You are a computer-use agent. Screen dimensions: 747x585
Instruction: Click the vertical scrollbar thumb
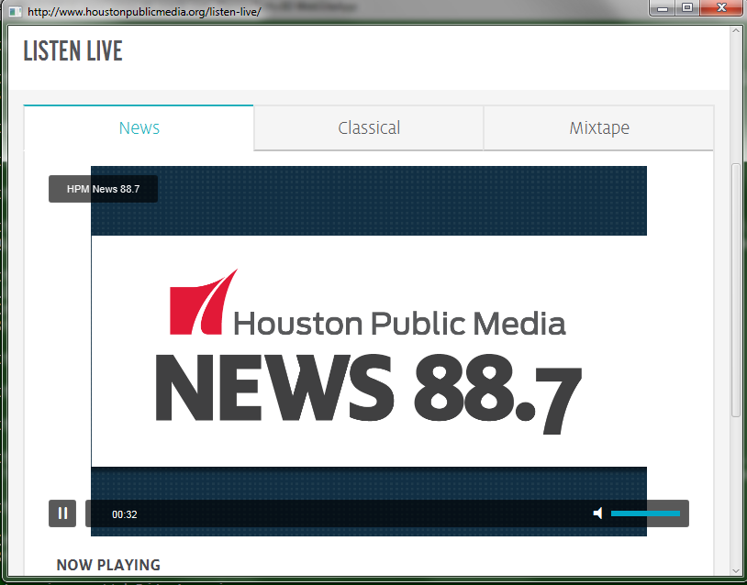tap(735, 289)
